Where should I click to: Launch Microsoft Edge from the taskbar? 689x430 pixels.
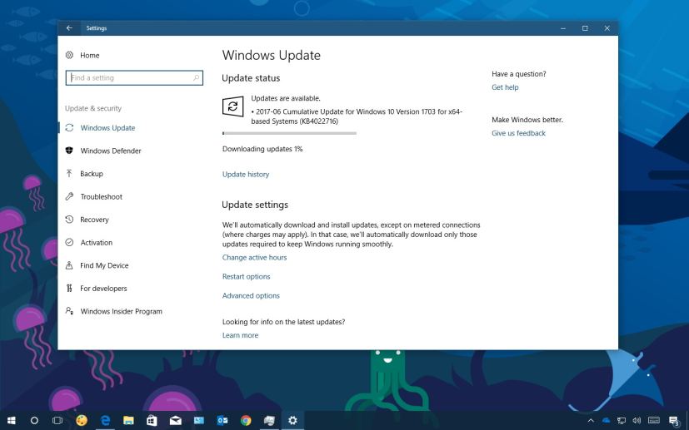click(105, 420)
